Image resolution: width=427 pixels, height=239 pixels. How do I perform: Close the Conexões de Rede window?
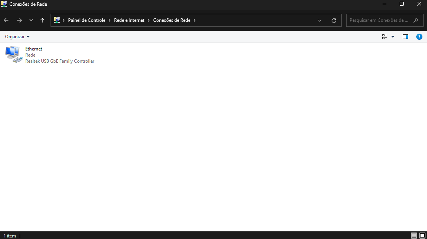click(419, 4)
